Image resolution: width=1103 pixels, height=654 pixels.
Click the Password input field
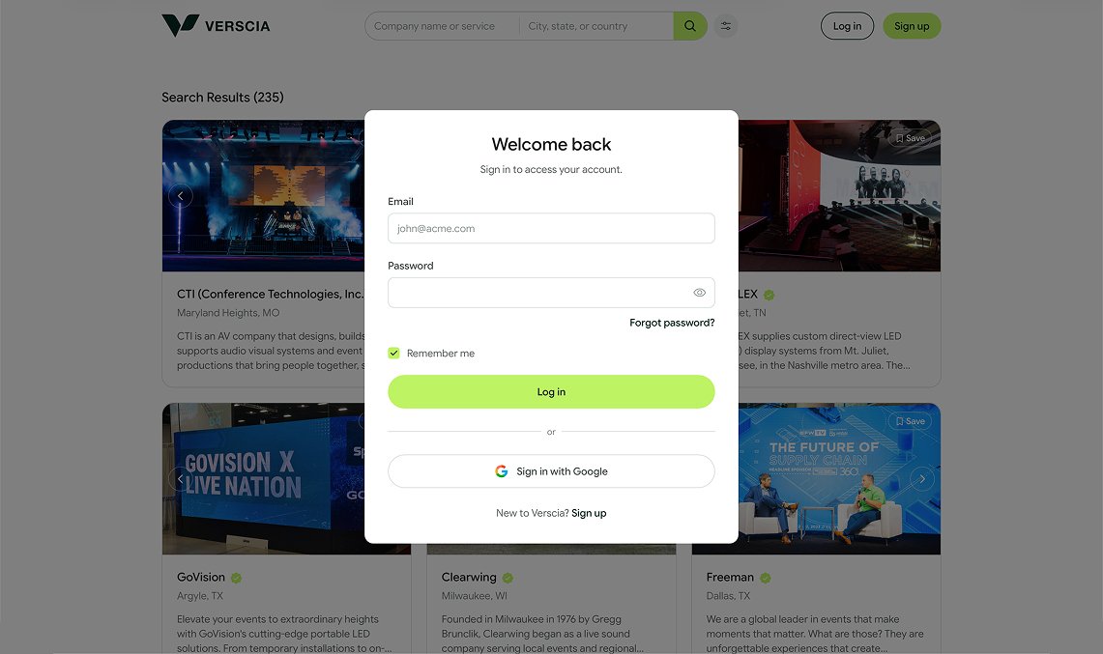(x=551, y=293)
